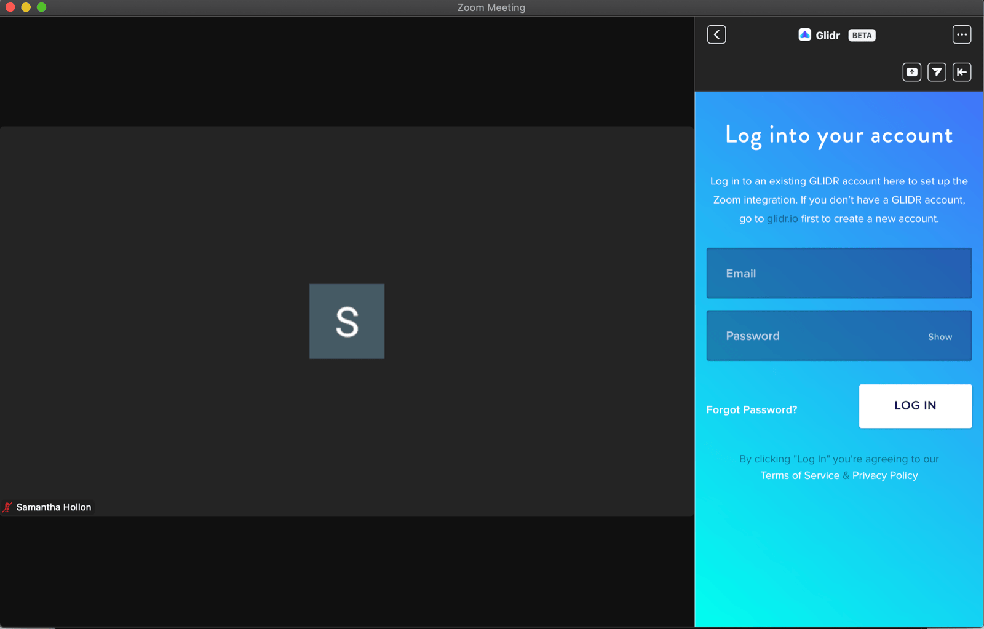Open the Forgot Password? link
984x629 pixels.
[752, 409]
